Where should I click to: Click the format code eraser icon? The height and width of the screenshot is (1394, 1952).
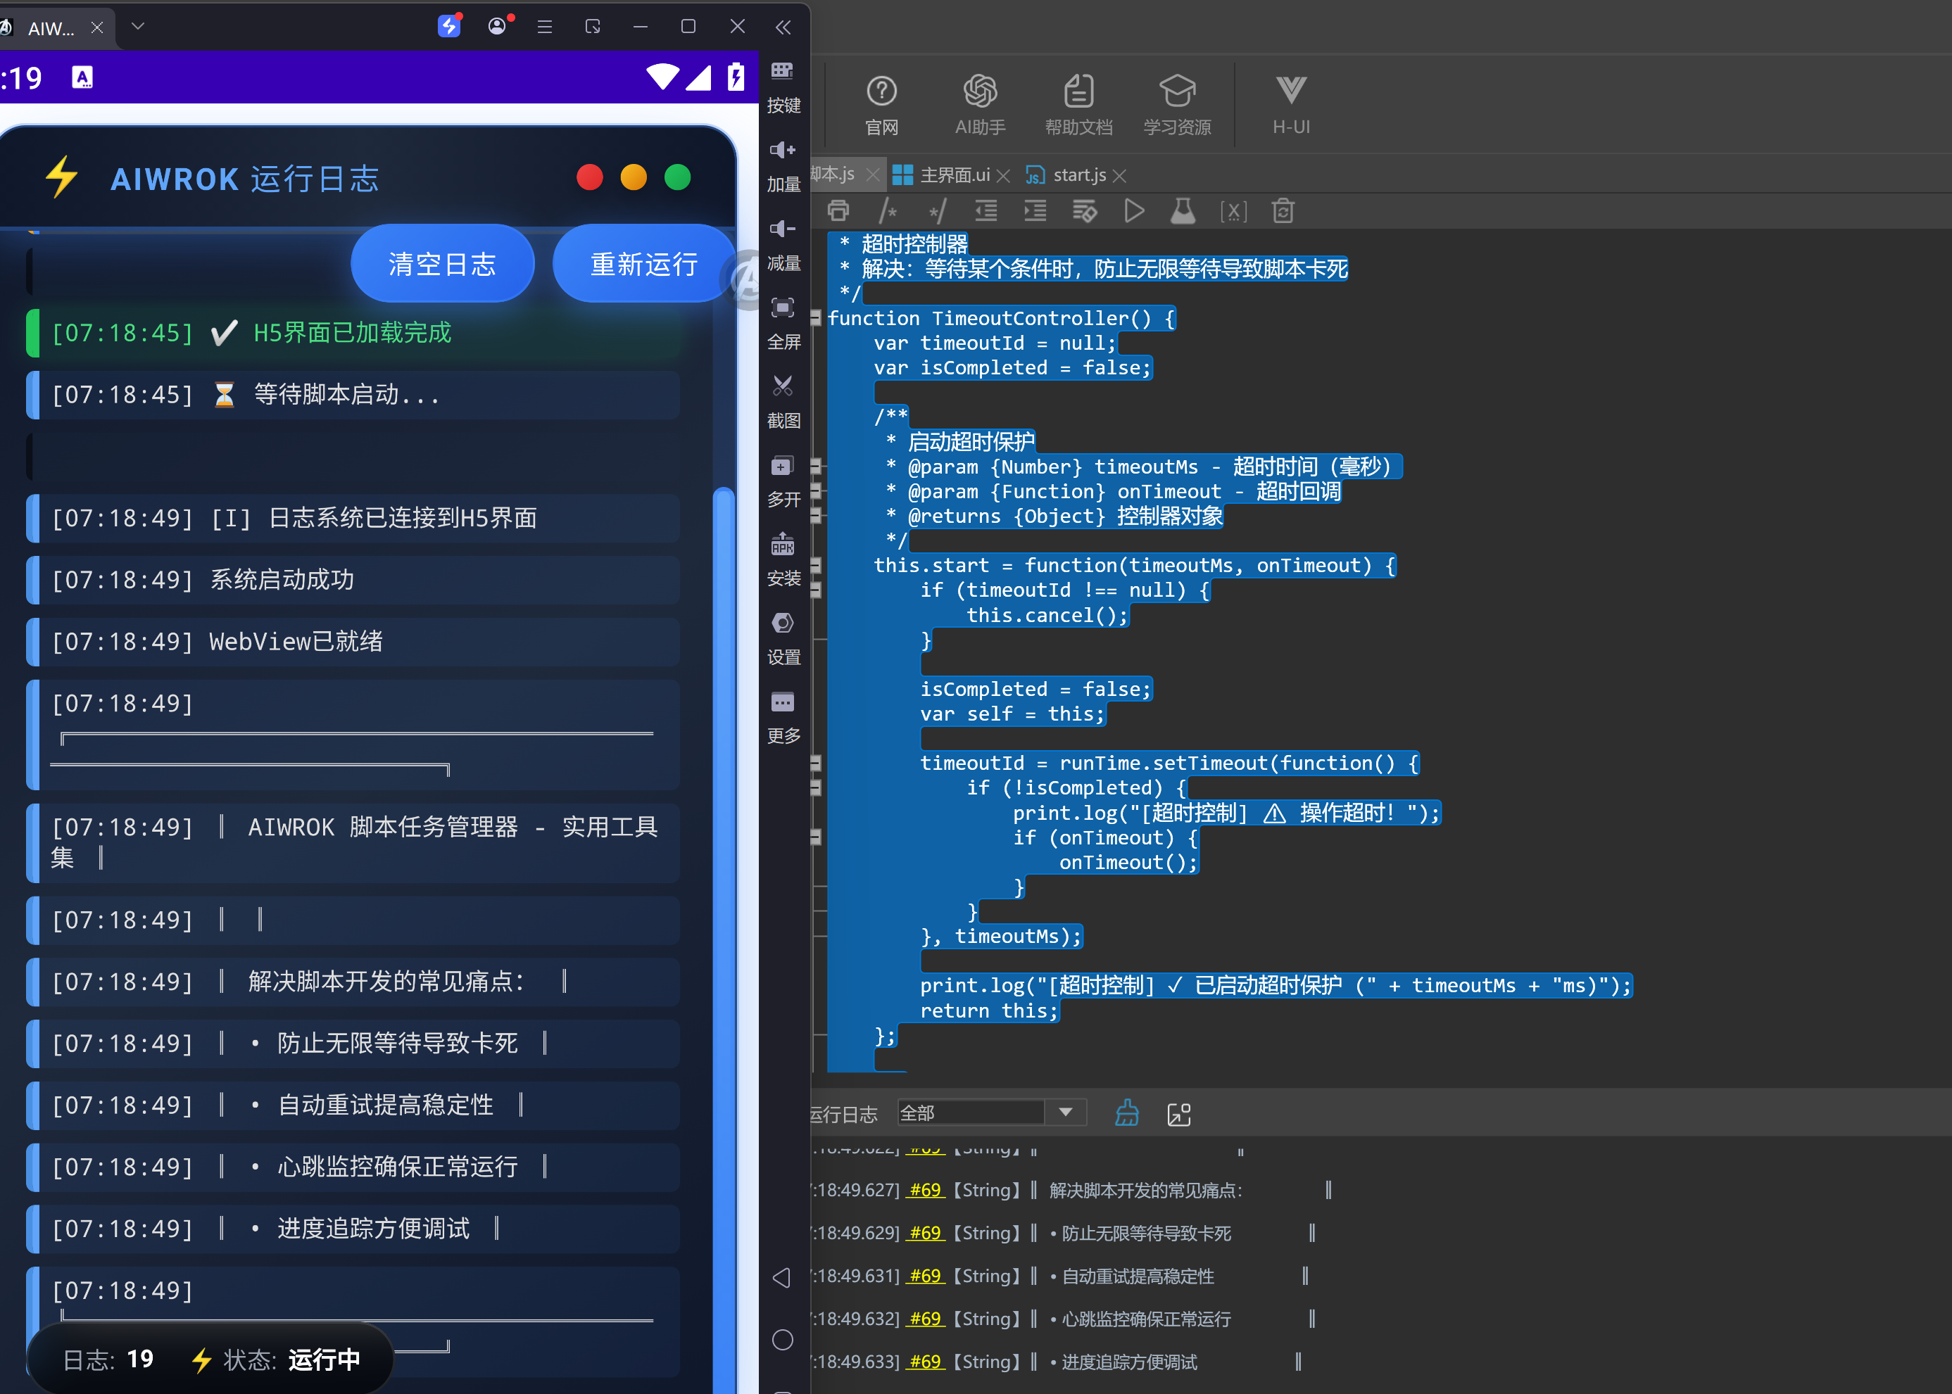pyautogui.click(x=1085, y=211)
